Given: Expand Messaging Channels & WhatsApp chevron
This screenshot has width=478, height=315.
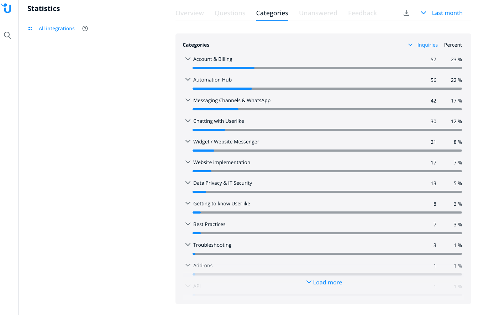Looking at the screenshot, I should point(188,100).
